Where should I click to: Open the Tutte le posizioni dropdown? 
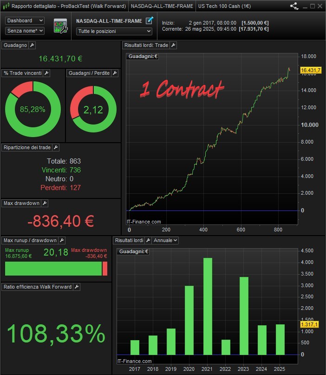[114, 31]
